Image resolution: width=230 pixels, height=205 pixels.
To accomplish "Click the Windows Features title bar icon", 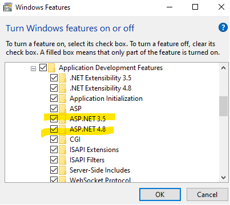I will (x=8, y=7).
